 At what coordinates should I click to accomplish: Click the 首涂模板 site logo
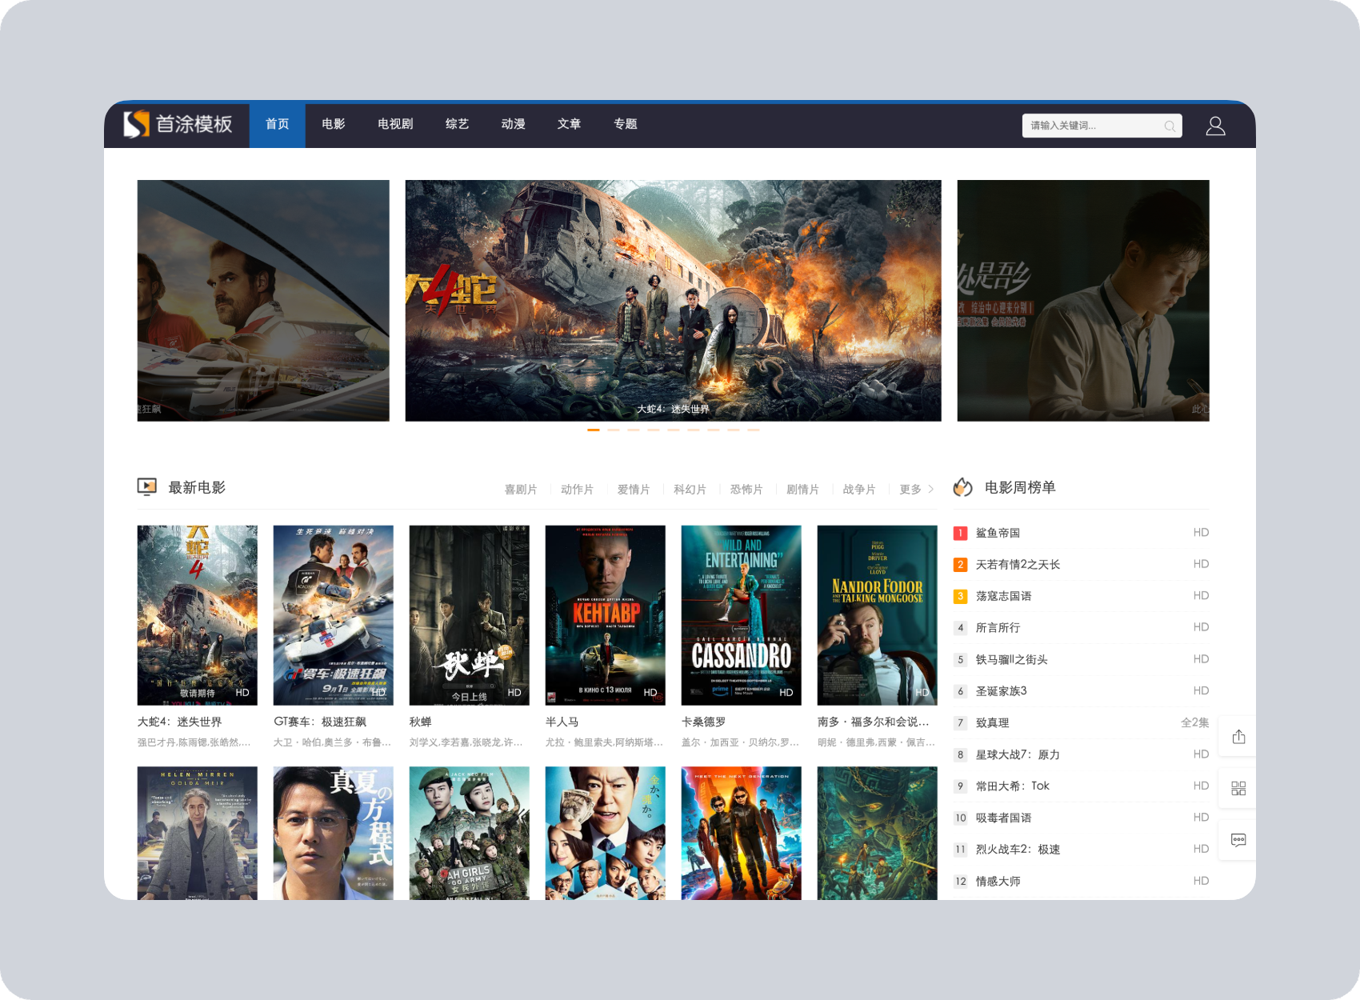coord(178,124)
